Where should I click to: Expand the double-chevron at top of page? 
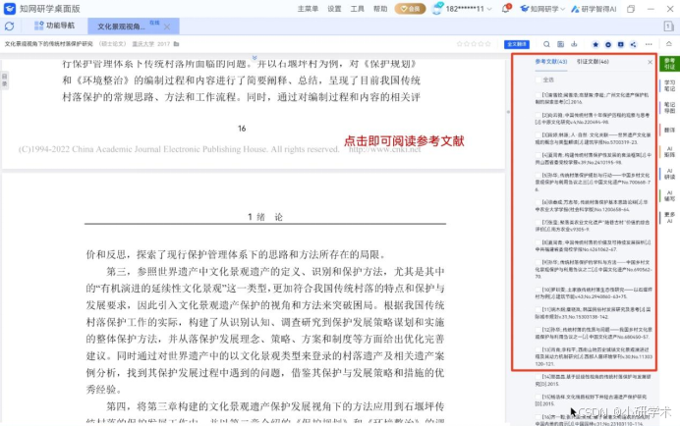click(255, 57)
